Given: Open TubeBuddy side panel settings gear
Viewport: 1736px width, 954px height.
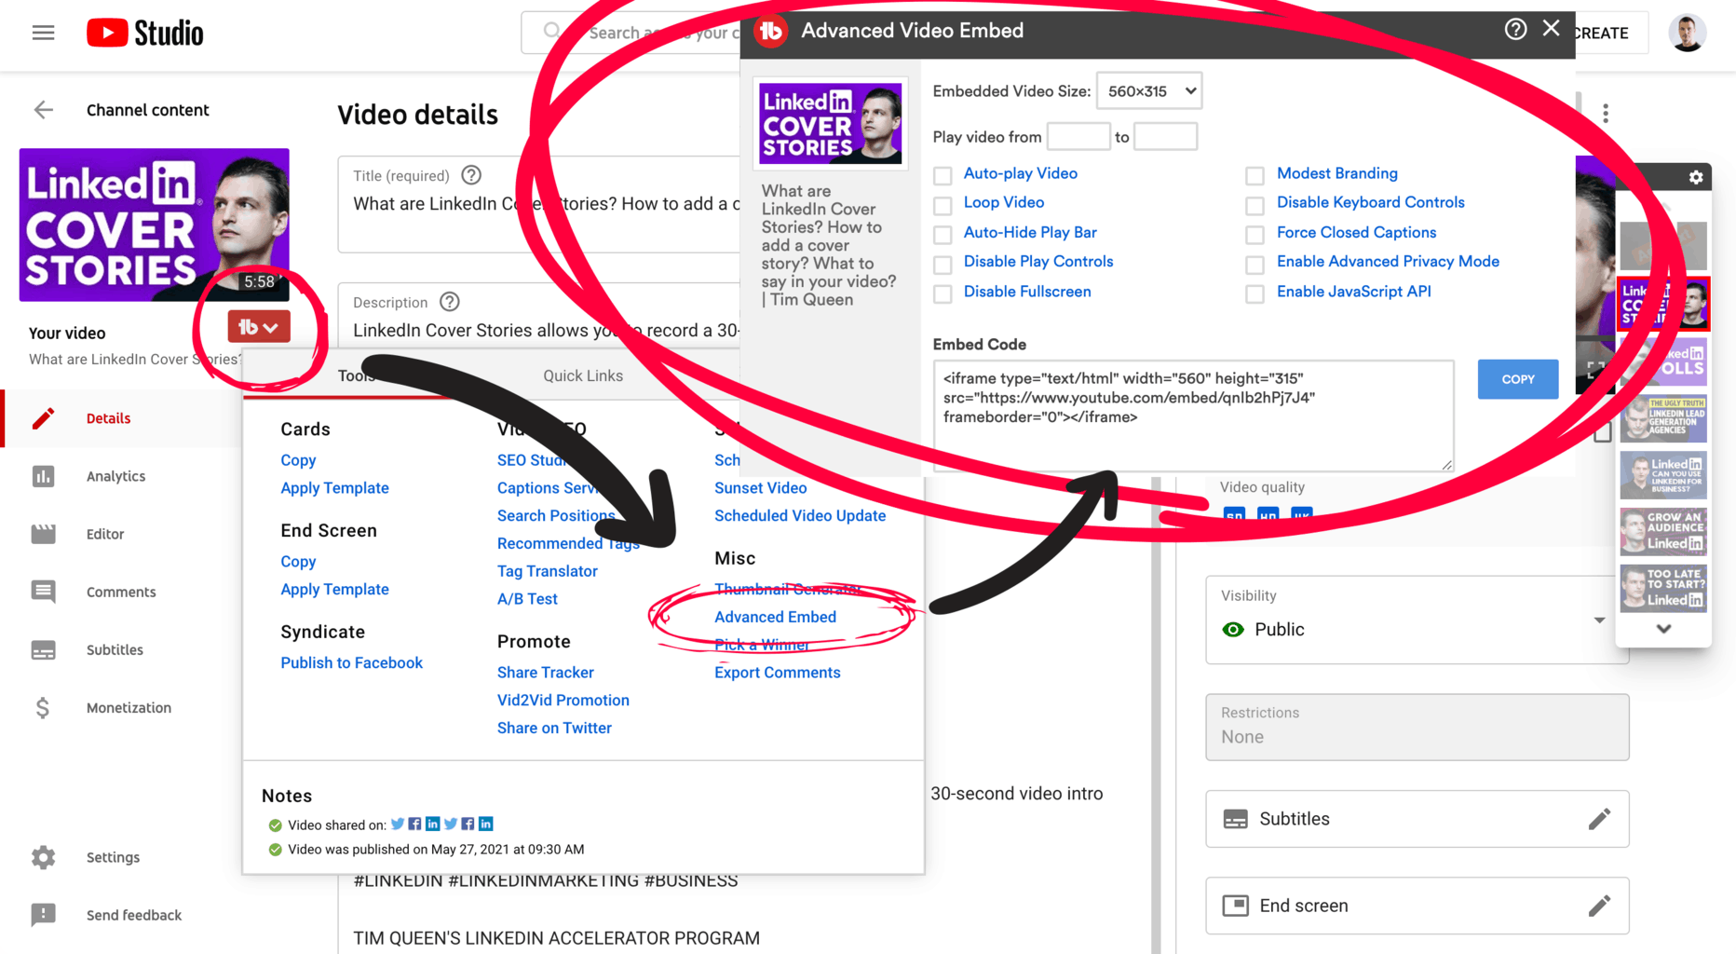Looking at the screenshot, I should click(x=1695, y=177).
